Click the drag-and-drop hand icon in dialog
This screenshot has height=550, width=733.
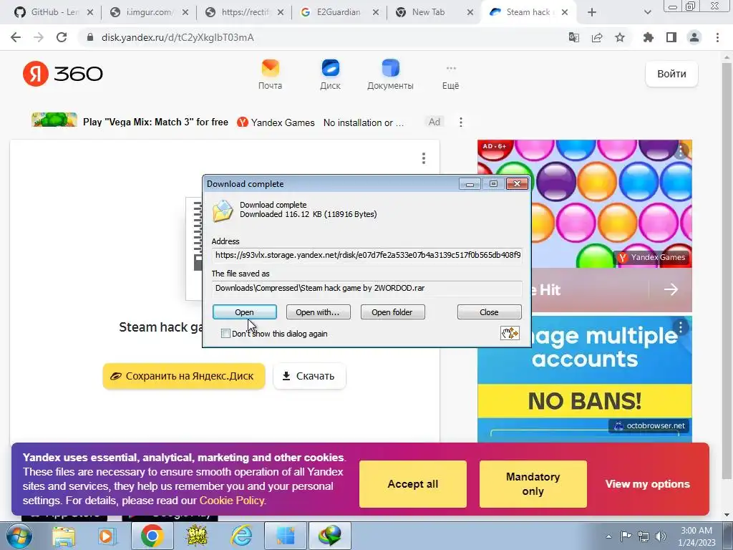[510, 333]
